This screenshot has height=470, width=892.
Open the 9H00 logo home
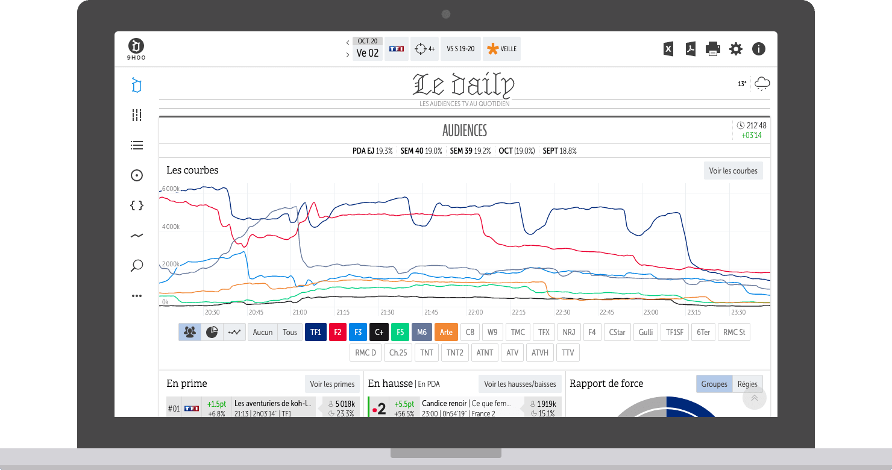(136, 49)
